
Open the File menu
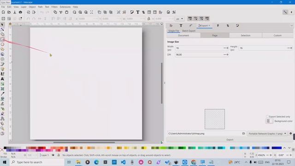pos(3,7)
